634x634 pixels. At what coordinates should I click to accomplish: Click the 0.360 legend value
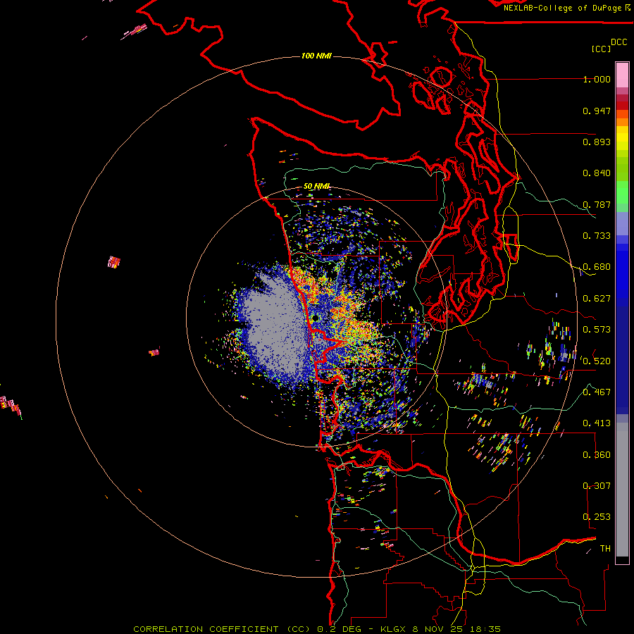click(x=597, y=455)
